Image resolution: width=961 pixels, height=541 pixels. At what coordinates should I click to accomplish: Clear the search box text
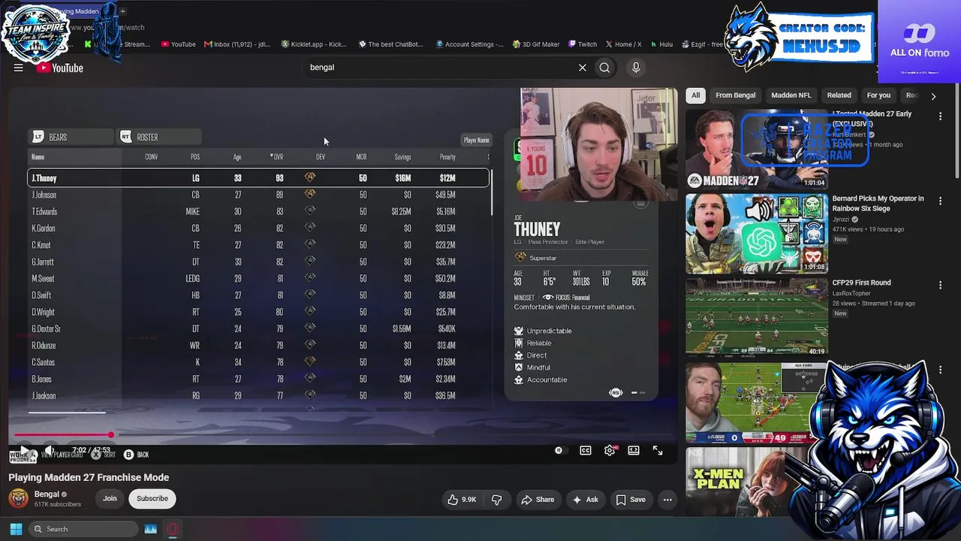(582, 68)
